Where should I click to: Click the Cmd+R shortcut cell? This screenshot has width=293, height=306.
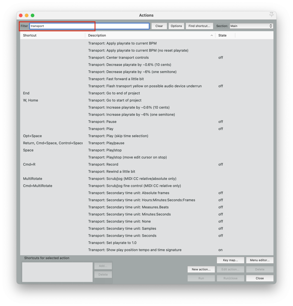pyautogui.click(x=29, y=165)
